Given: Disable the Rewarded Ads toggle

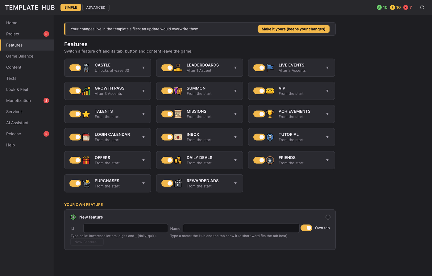Looking at the screenshot, I should (167, 183).
